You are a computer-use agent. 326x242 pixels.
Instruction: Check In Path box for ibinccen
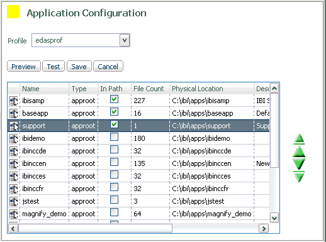[x=114, y=162]
